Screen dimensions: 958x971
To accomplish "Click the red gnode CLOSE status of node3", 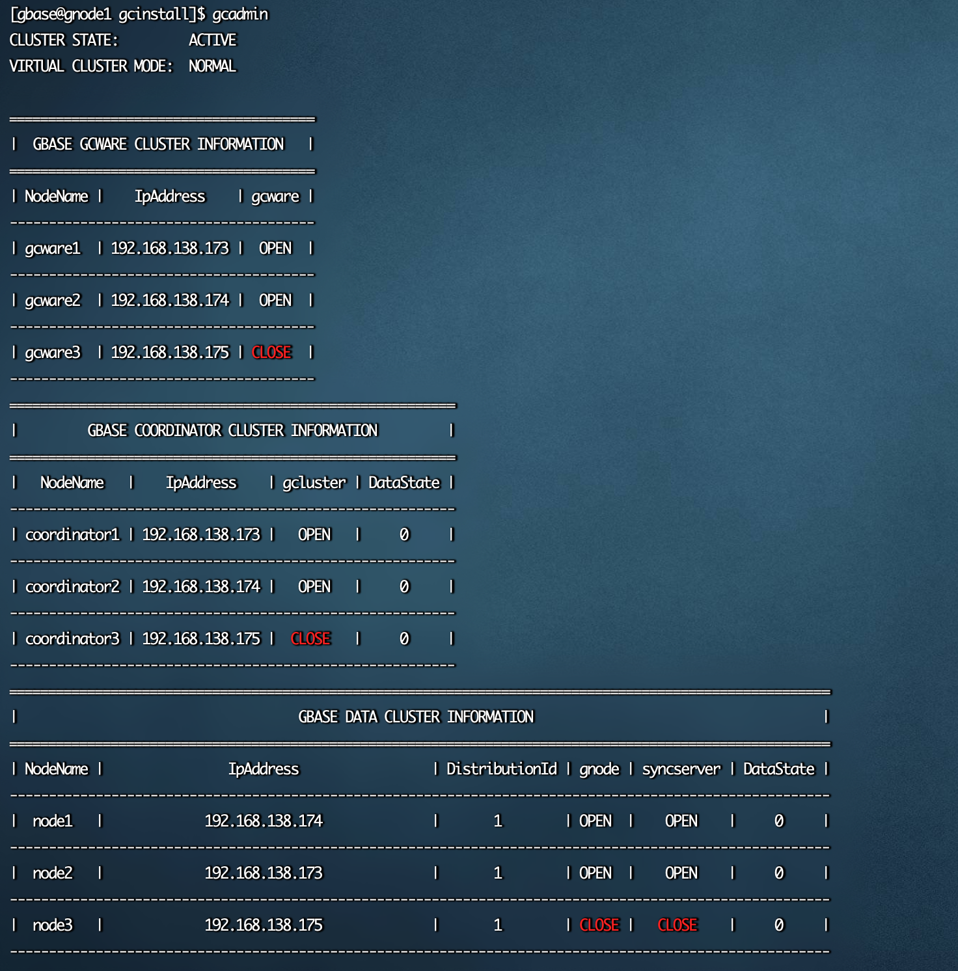I will (599, 925).
